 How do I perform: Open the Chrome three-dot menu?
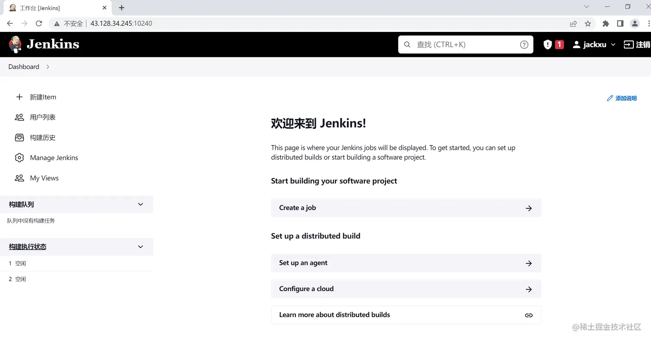pos(648,24)
